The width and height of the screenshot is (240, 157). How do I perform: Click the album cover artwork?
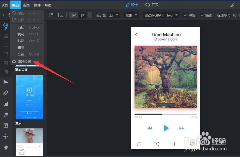166,77
